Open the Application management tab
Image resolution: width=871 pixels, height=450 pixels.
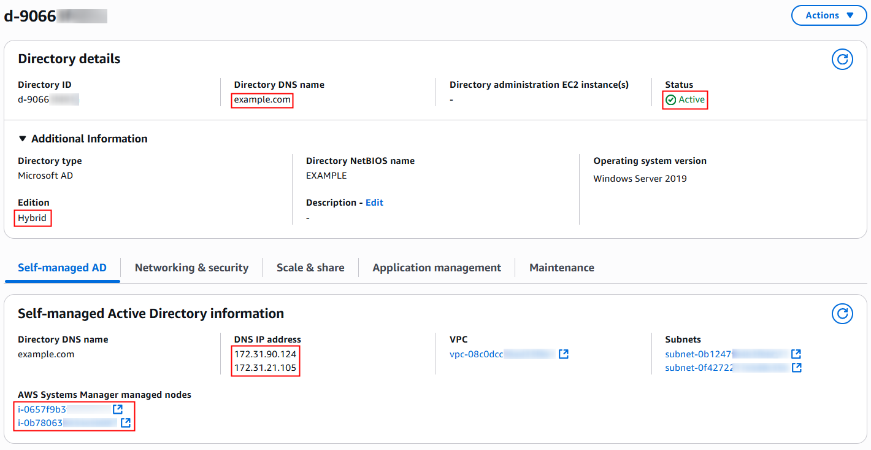(x=436, y=268)
